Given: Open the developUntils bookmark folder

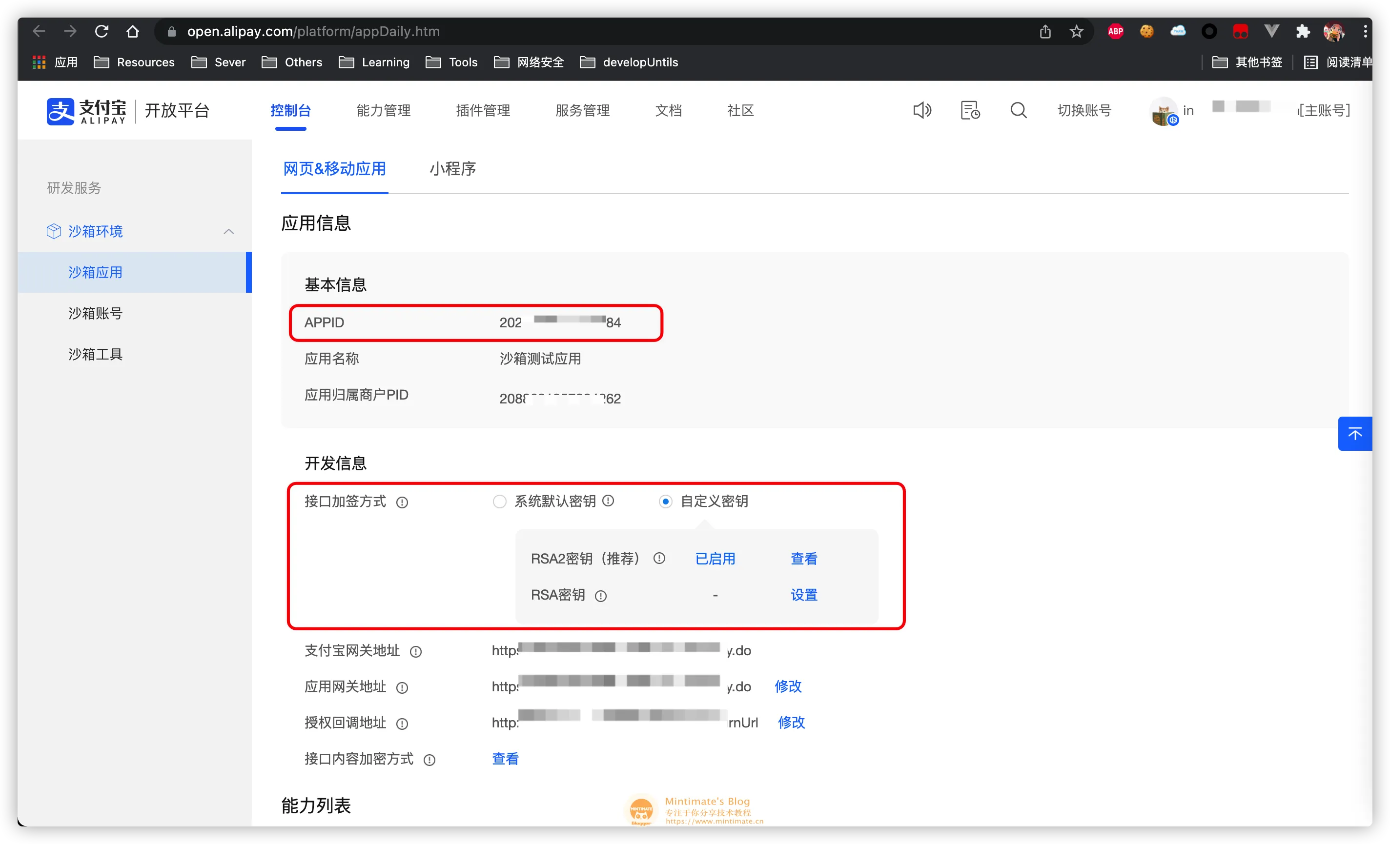Looking at the screenshot, I should pyautogui.click(x=629, y=62).
